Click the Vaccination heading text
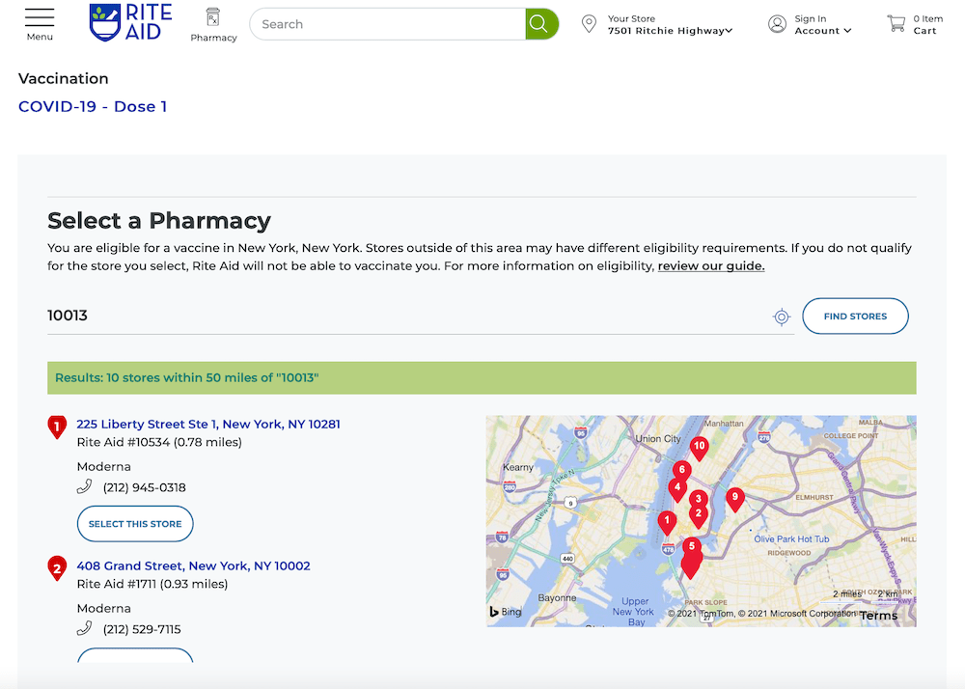 pos(64,79)
